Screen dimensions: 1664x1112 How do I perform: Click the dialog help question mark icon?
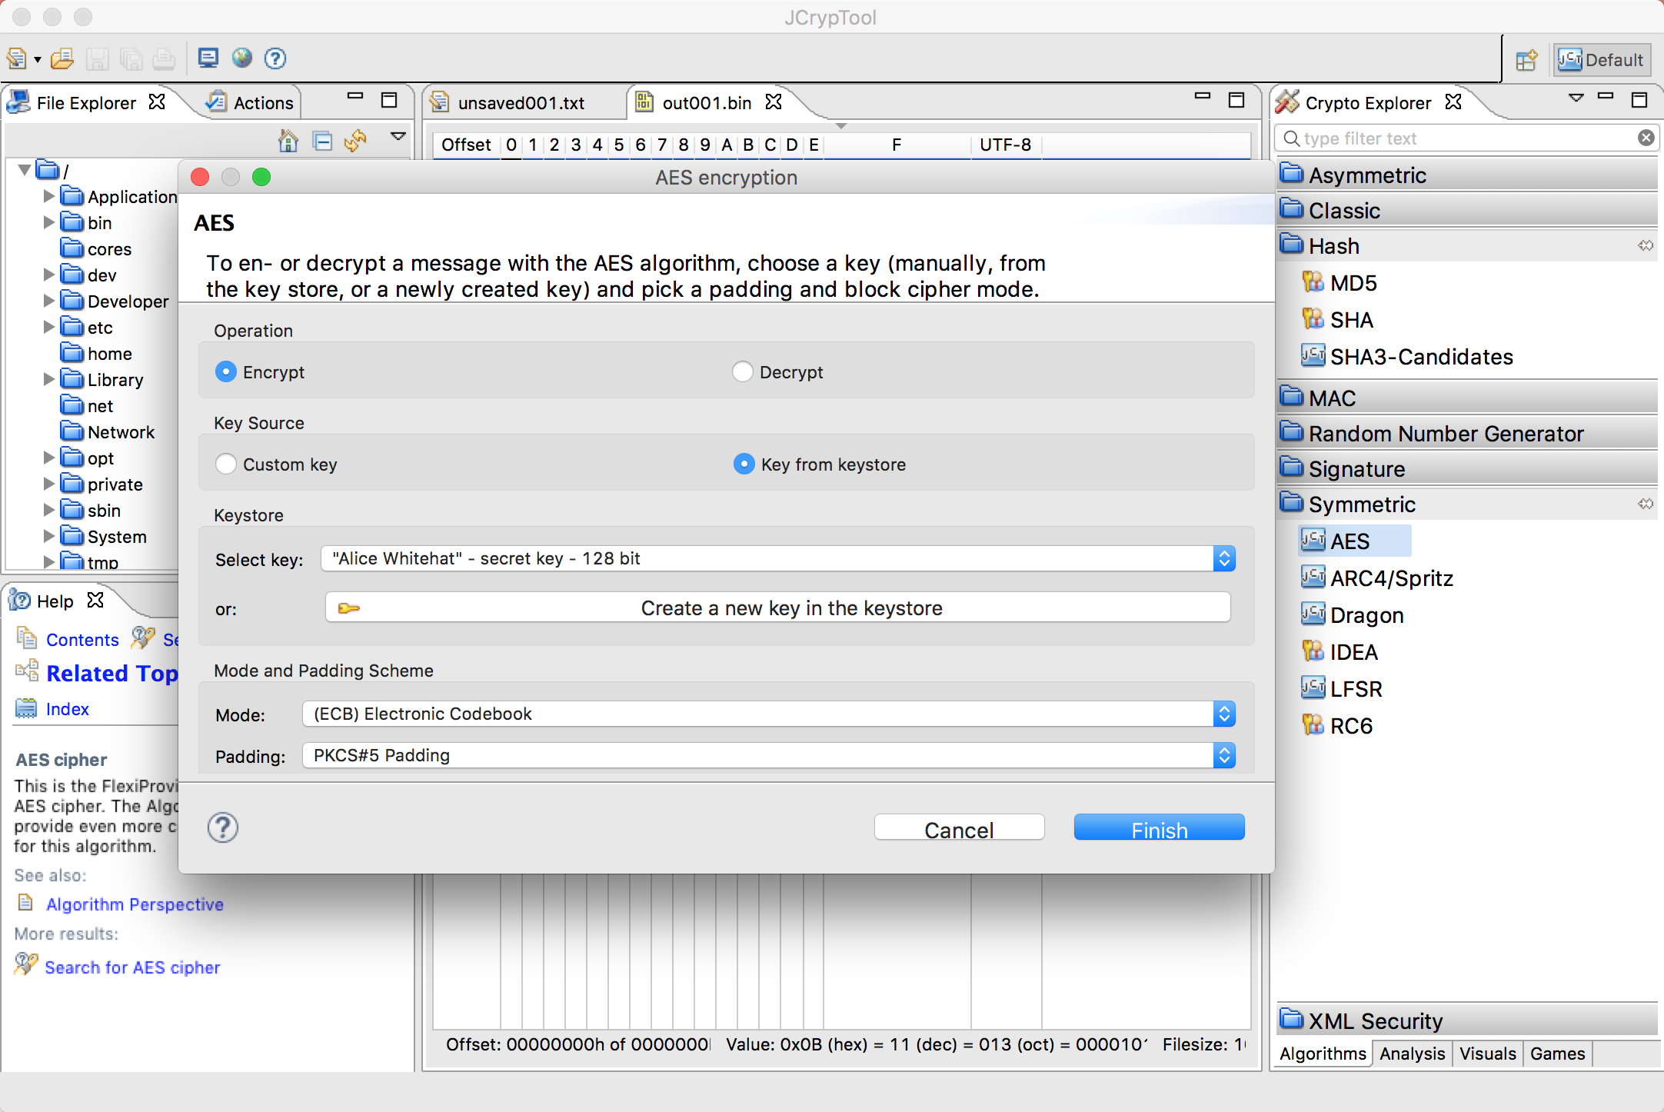point(223,828)
